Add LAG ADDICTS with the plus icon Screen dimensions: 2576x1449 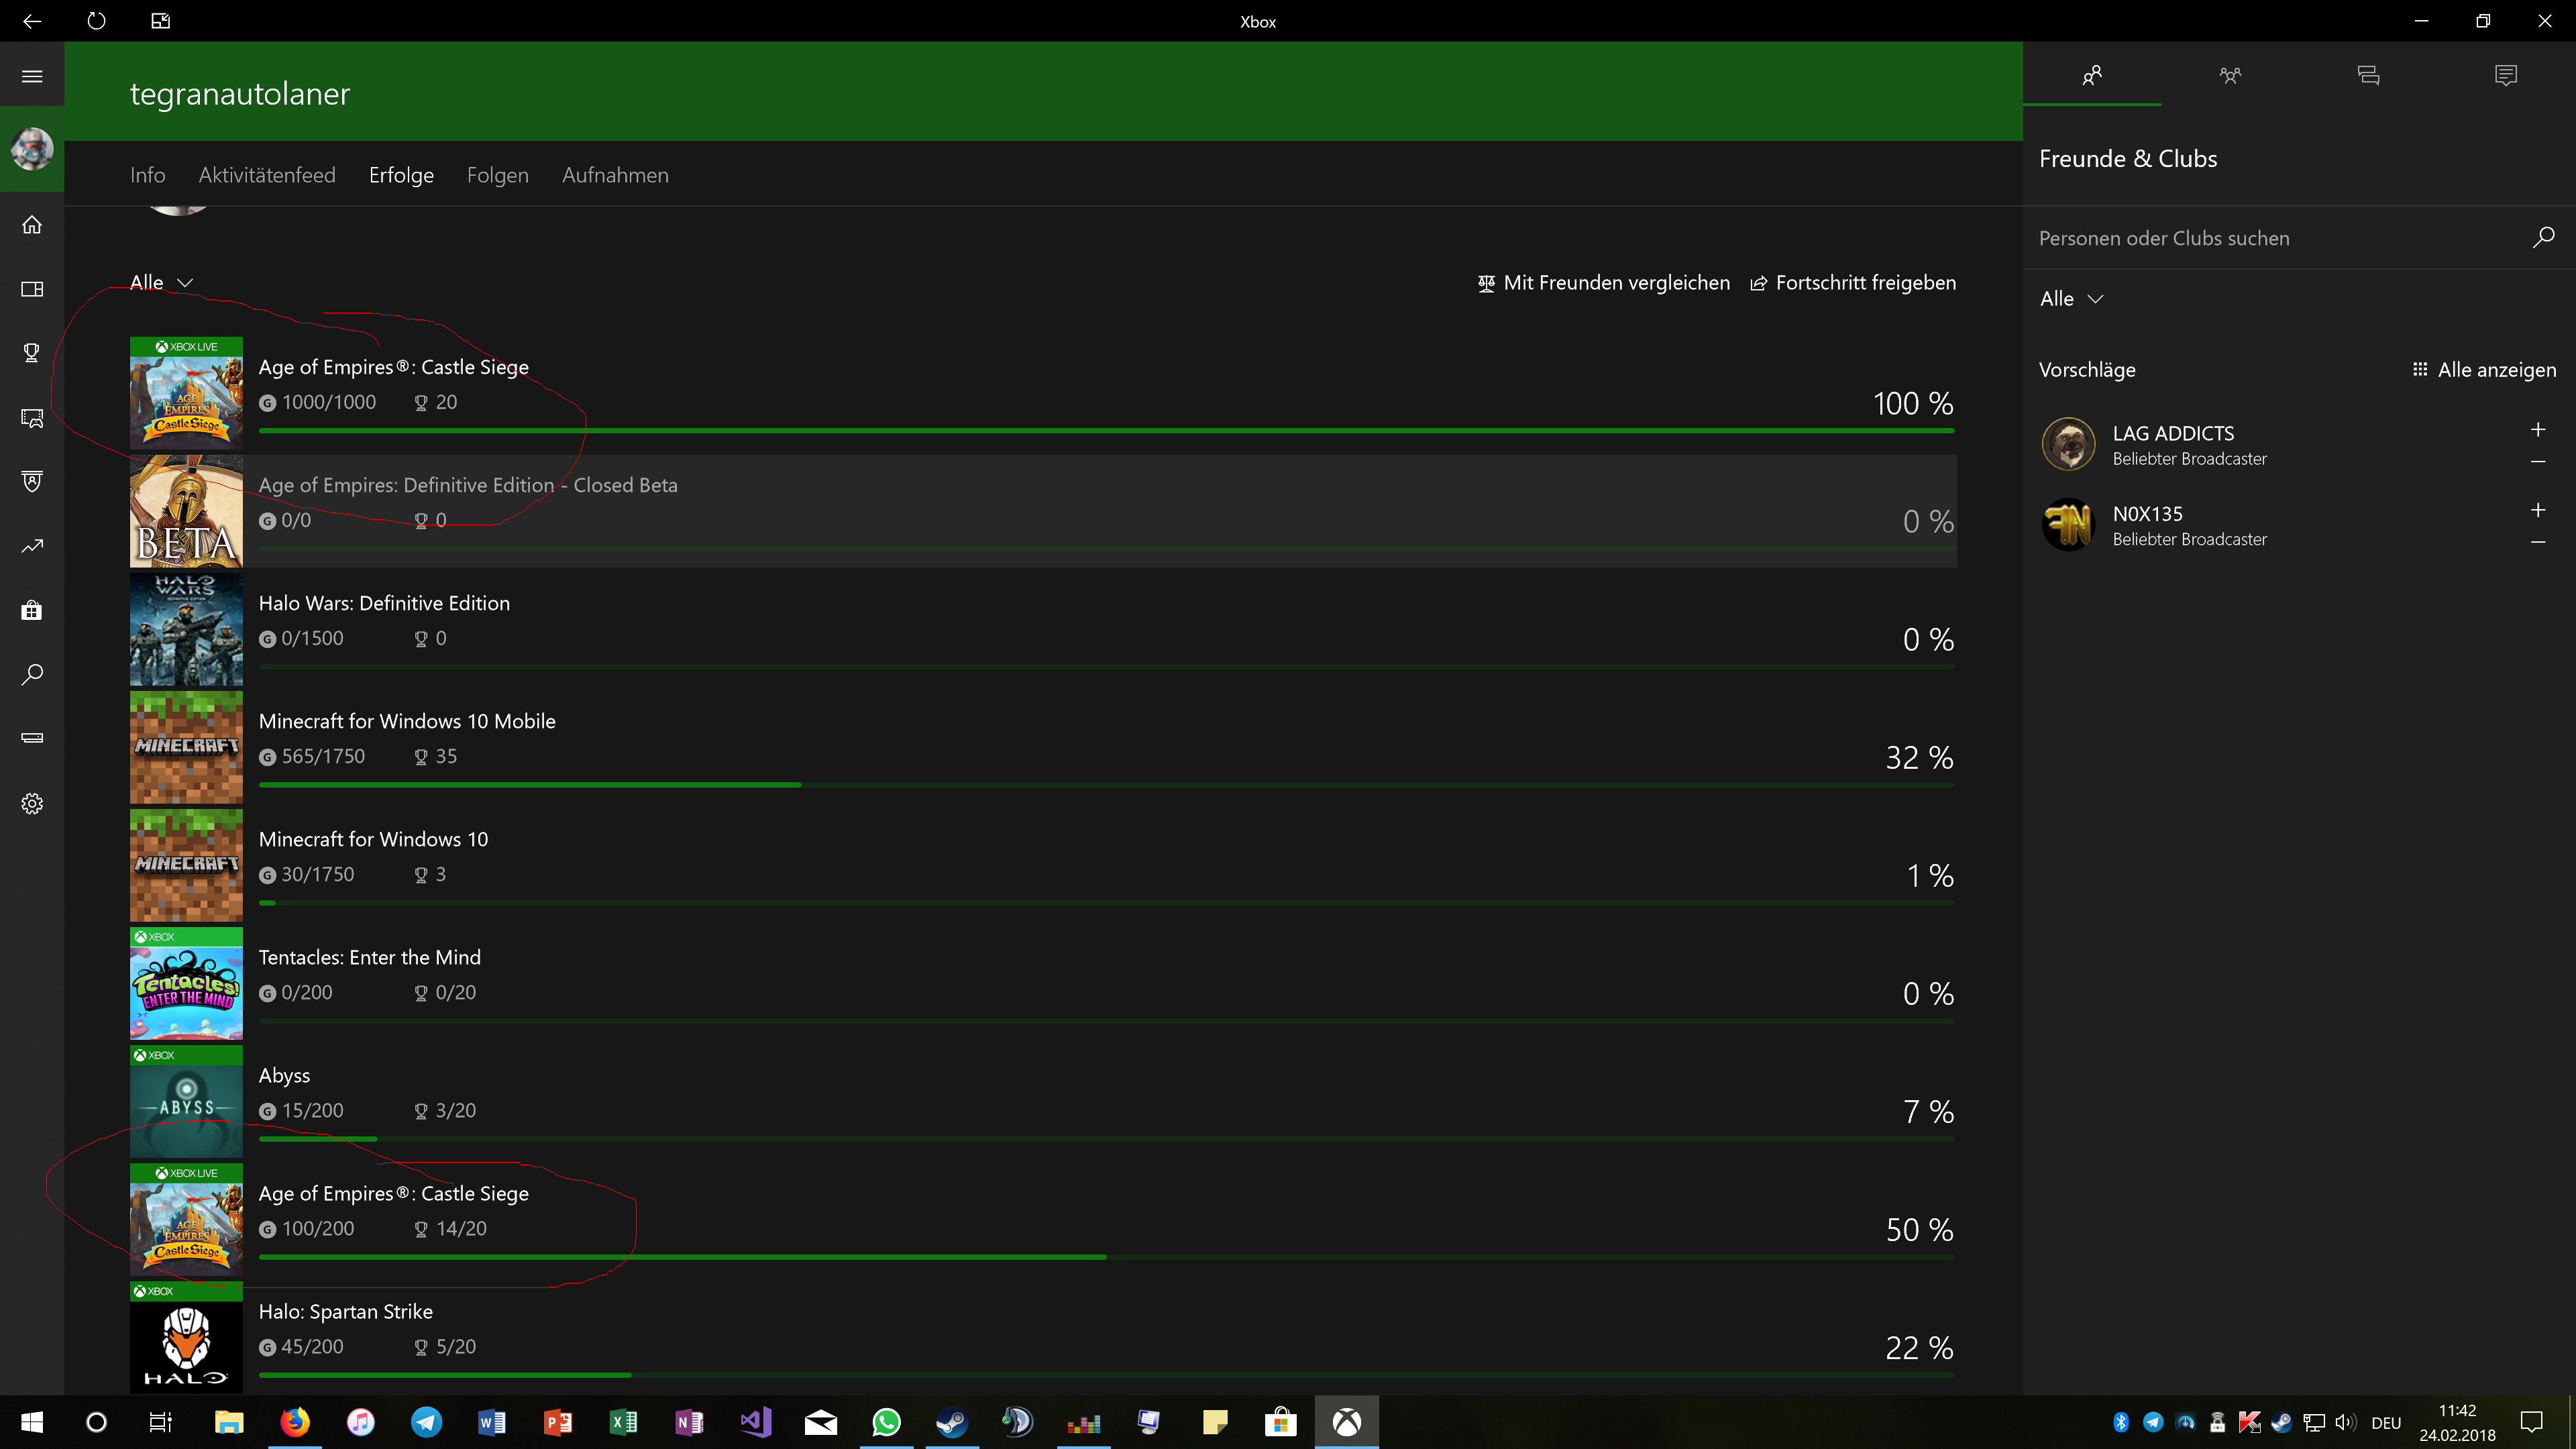[x=2537, y=430]
